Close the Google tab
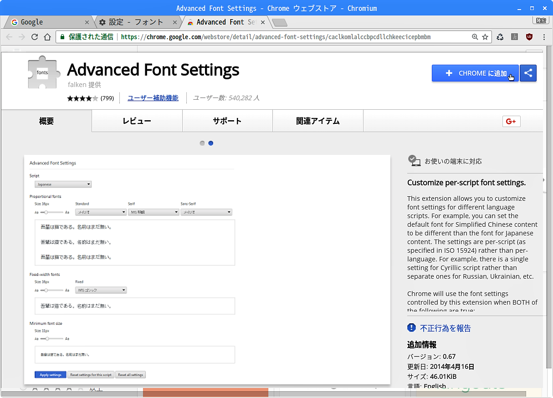553x398 pixels. [87, 22]
